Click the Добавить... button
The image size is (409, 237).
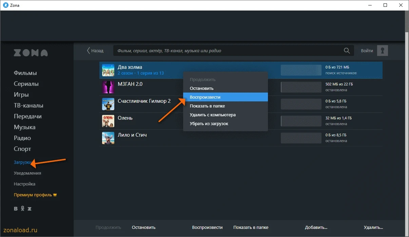tap(316, 228)
